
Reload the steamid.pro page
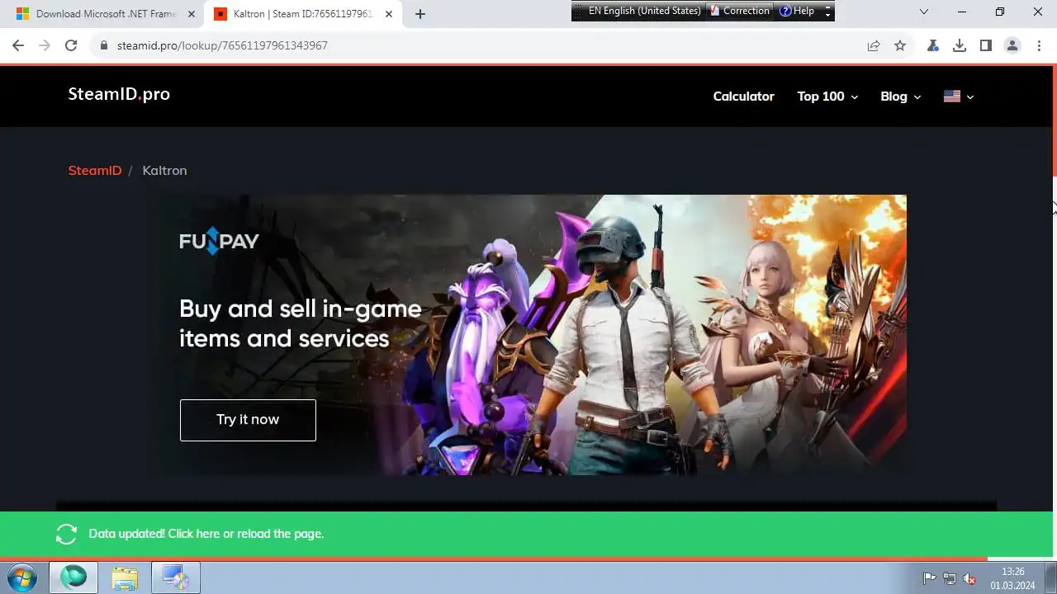pos(71,45)
